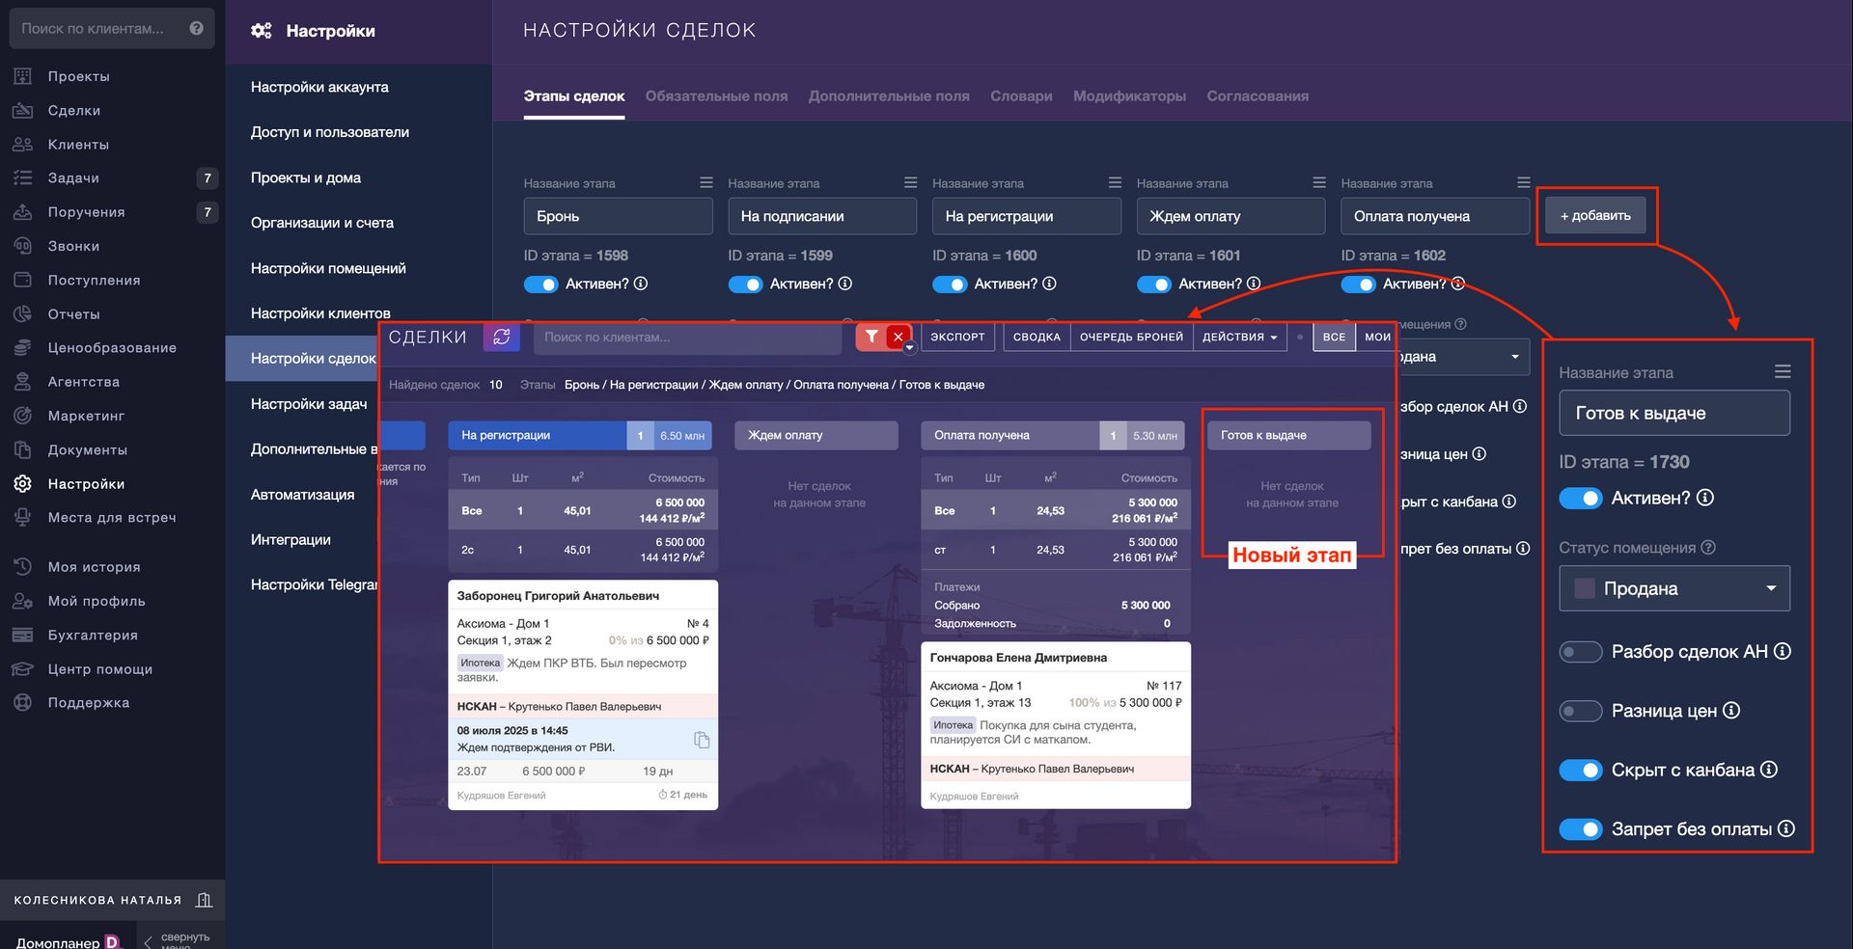Open Поступления sidebar icon
Image resolution: width=1853 pixels, height=949 pixels.
click(23, 280)
